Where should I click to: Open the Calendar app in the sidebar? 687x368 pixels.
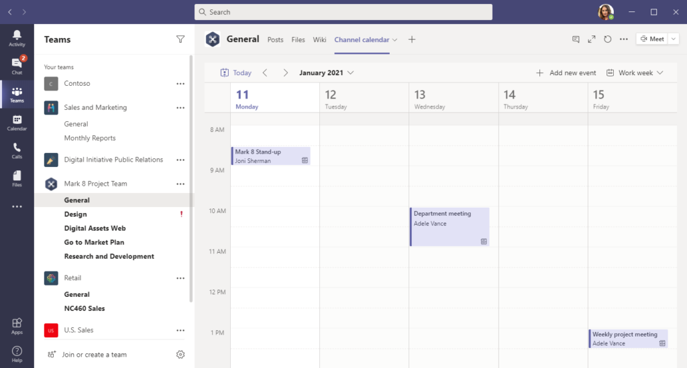coord(17,123)
